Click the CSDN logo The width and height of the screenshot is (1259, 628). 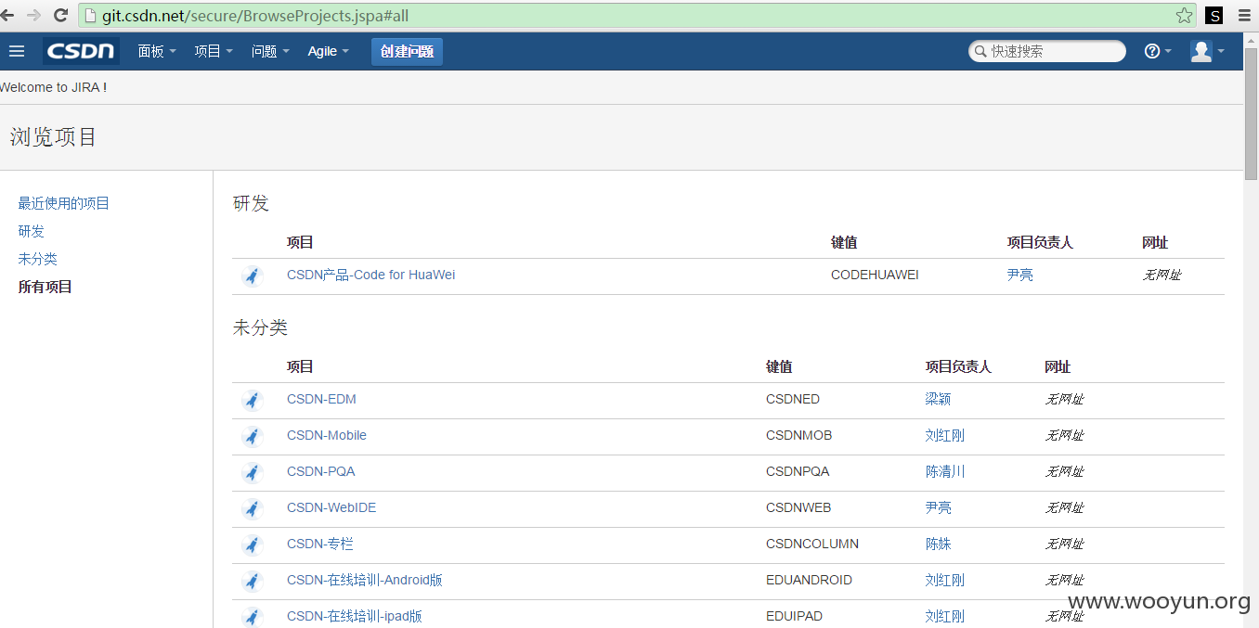tap(81, 51)
